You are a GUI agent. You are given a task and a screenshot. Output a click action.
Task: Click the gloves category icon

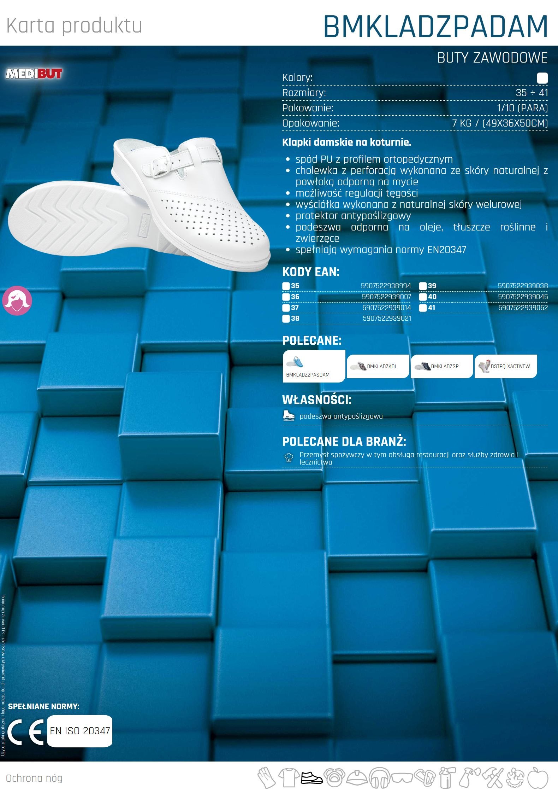click(266, 778)
